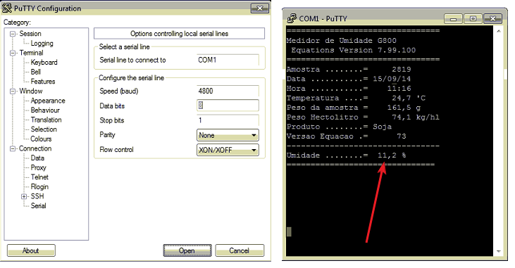Click the Temperatura 24,7 'C line

point(356,98)
